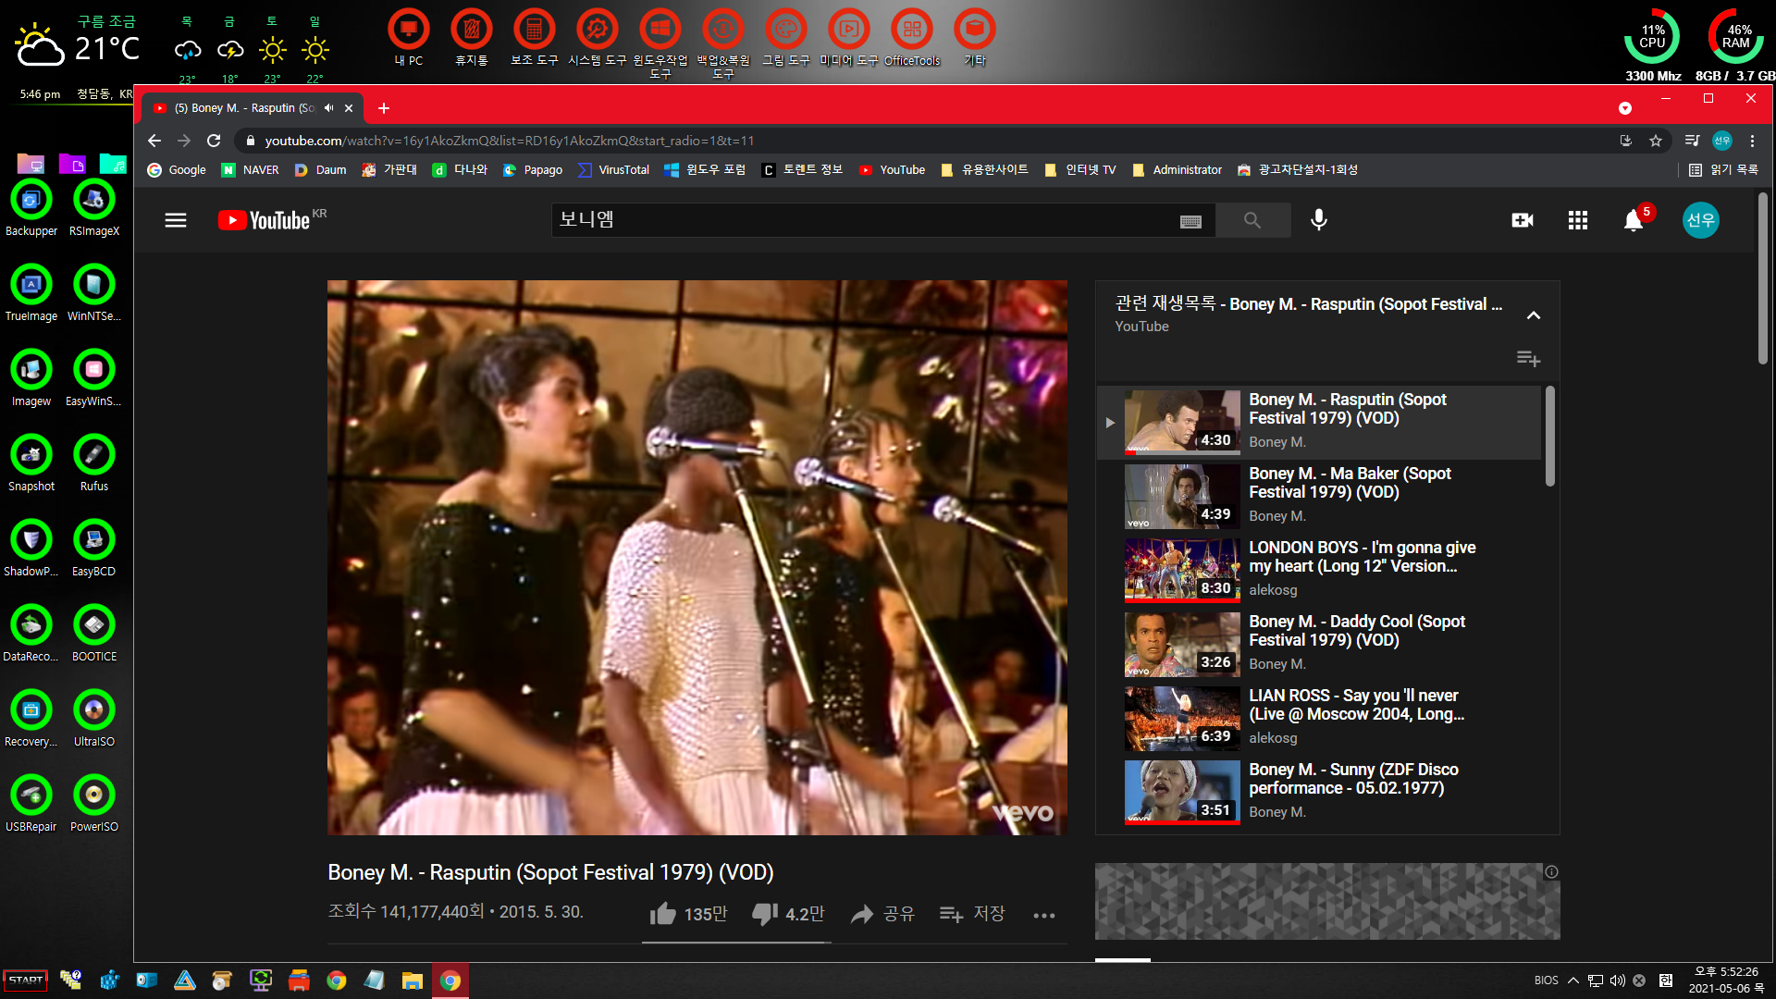Screen dimensions: 1776x999
Task: Select the current Rasputin playlist entry
Action: point(1318,422)
